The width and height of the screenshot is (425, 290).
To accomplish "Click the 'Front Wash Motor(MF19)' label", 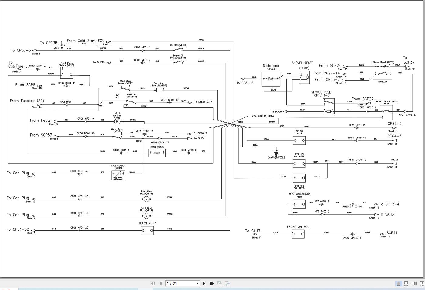I will (x=147, y=209).
